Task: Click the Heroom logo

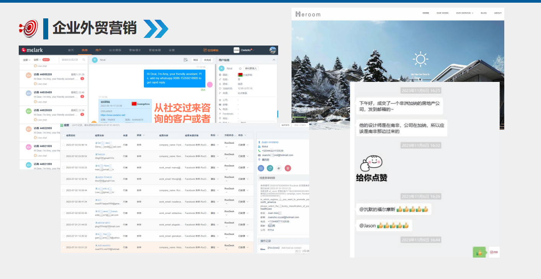Action: coord(308,14)
